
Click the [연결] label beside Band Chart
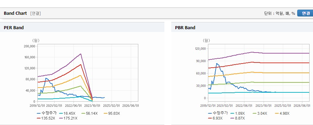coord(36,13)
